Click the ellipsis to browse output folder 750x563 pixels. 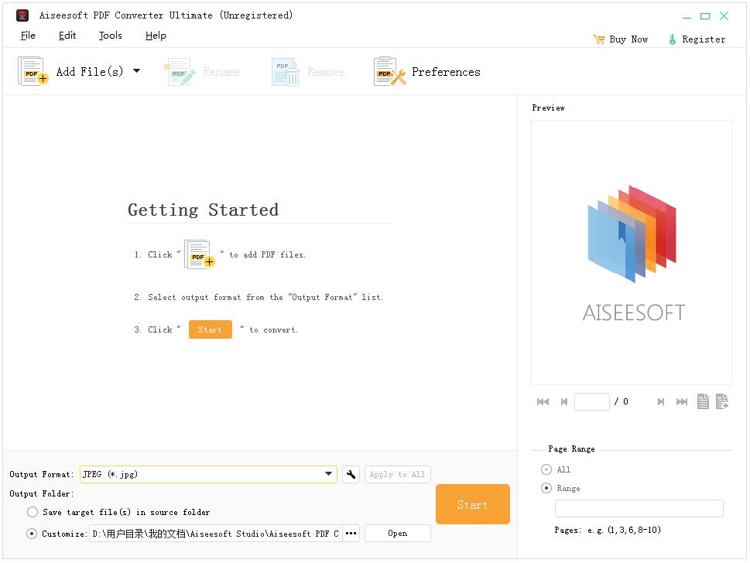pos(351,533)
